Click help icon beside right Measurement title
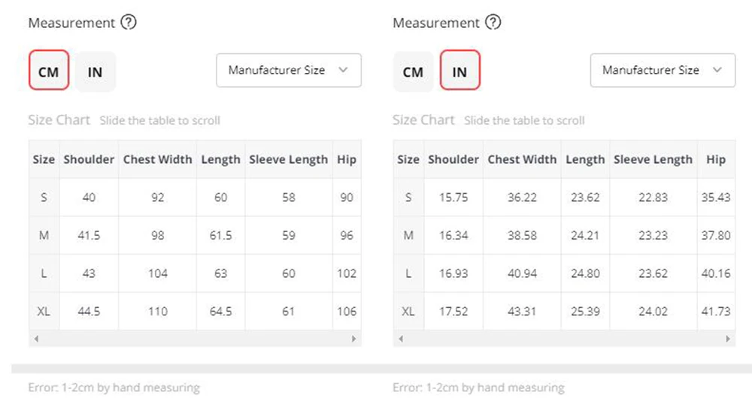 (493, 23)
